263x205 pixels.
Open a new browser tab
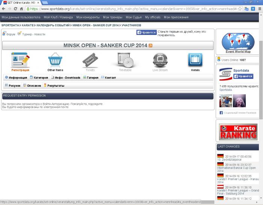tap(45, 3)
